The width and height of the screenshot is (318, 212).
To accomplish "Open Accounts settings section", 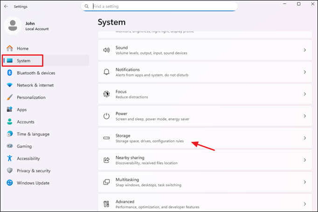I will pyautogui.click(x=46, y=122).
